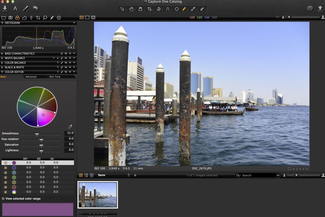This screenshot has width=325, height=217.
Task: Toggle the brown color row checkbox
Action: point(5,187)
